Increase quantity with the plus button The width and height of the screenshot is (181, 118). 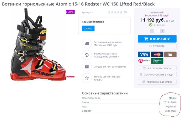(162, 31)
